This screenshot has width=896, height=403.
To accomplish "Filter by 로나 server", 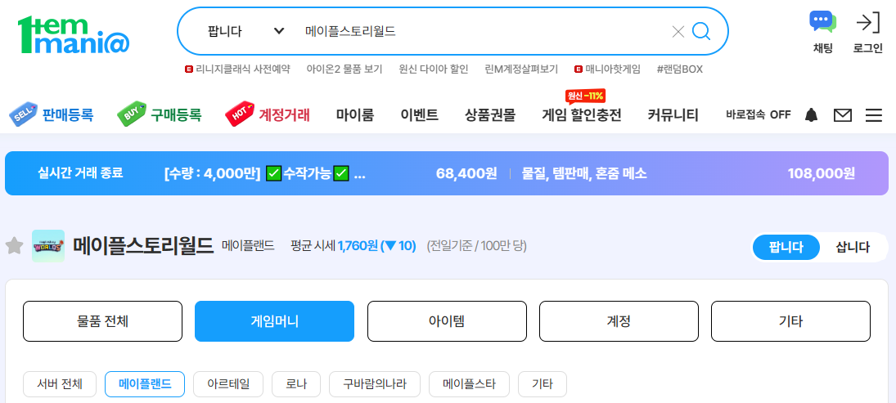I will pyautogui.click(x=296, y=384).
